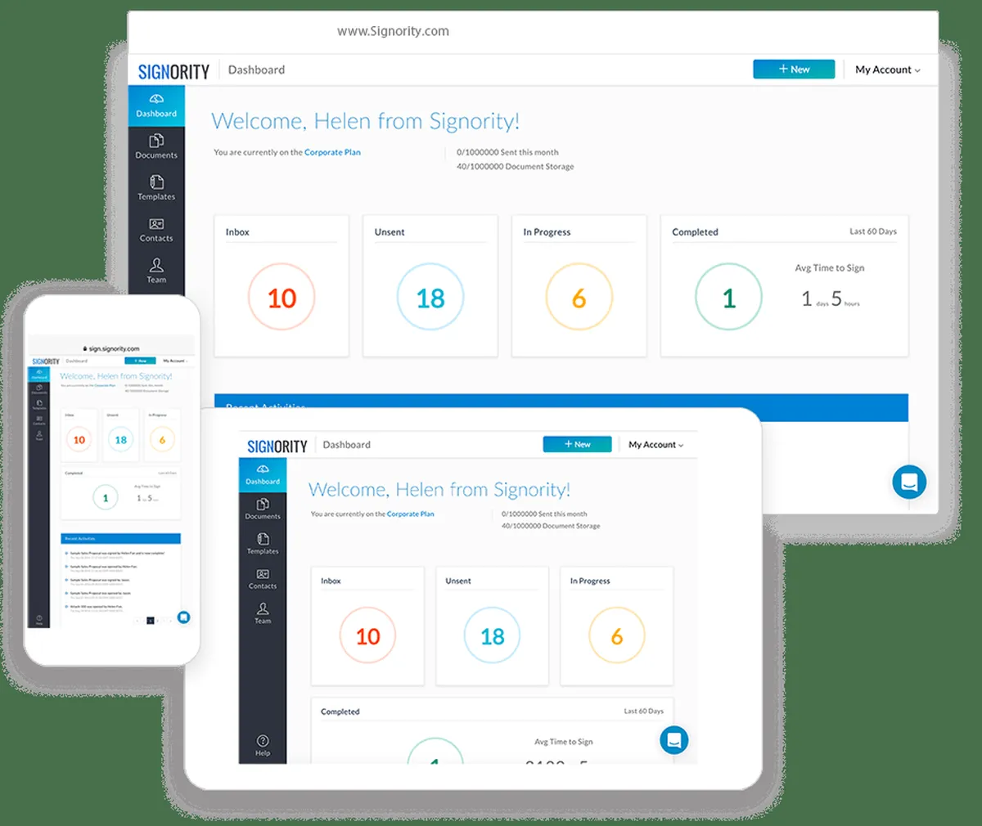Expand My Account dropdown on the phone
Screen dimensions: 982x826
tap(175, 361)
